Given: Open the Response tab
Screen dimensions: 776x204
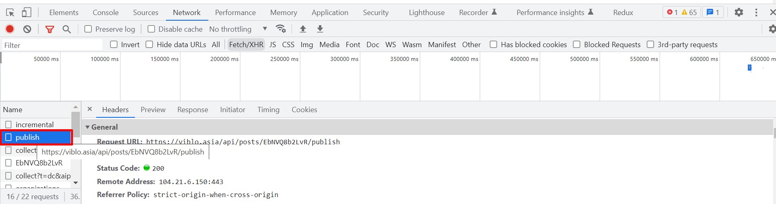Looking at the screenshot, I should point(192,110).
